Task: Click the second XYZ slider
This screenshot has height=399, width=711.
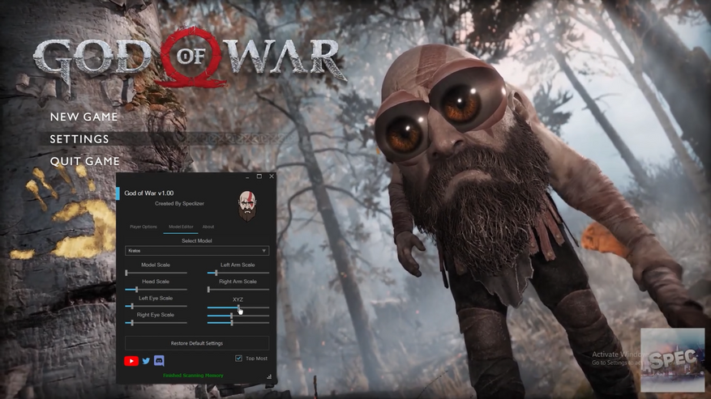Action: 238,315
